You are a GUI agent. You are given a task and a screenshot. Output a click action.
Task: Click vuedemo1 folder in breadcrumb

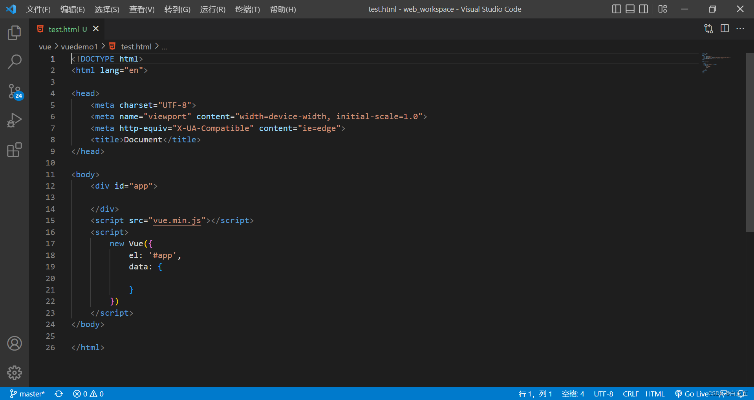(79, 47)
